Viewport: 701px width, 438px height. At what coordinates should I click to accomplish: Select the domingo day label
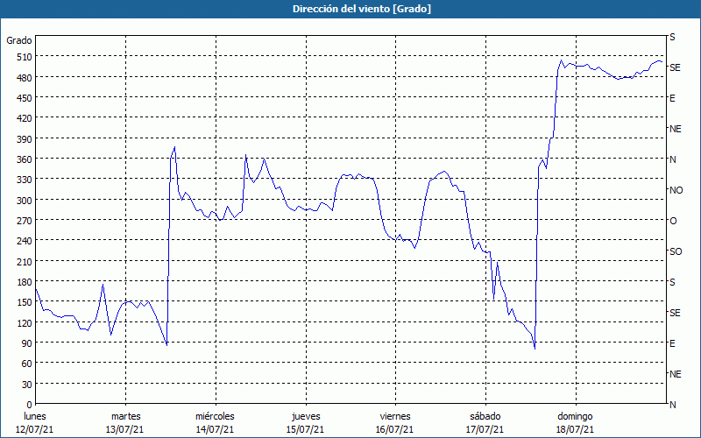coord(575,417)
